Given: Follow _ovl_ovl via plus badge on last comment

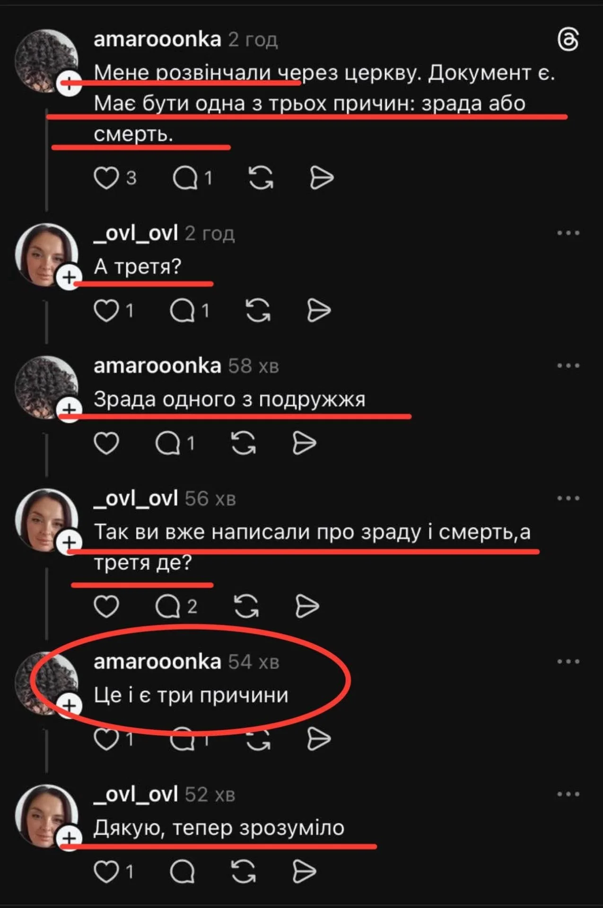Looking at the screenshot, I should pos(69,838).
